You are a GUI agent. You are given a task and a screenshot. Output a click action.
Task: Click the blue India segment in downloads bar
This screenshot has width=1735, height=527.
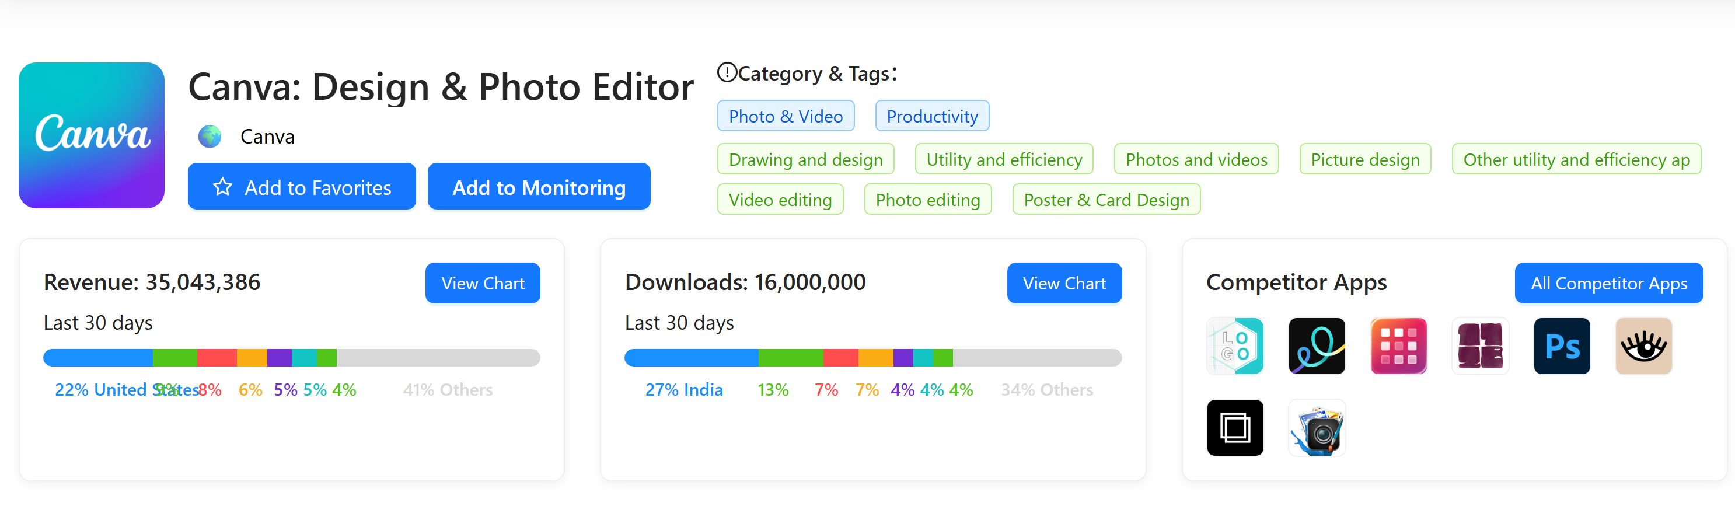pos(691,358)
